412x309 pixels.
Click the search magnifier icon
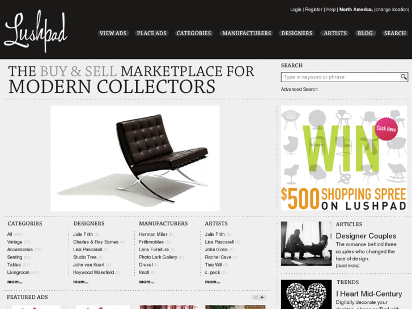[x=403, y=77]
